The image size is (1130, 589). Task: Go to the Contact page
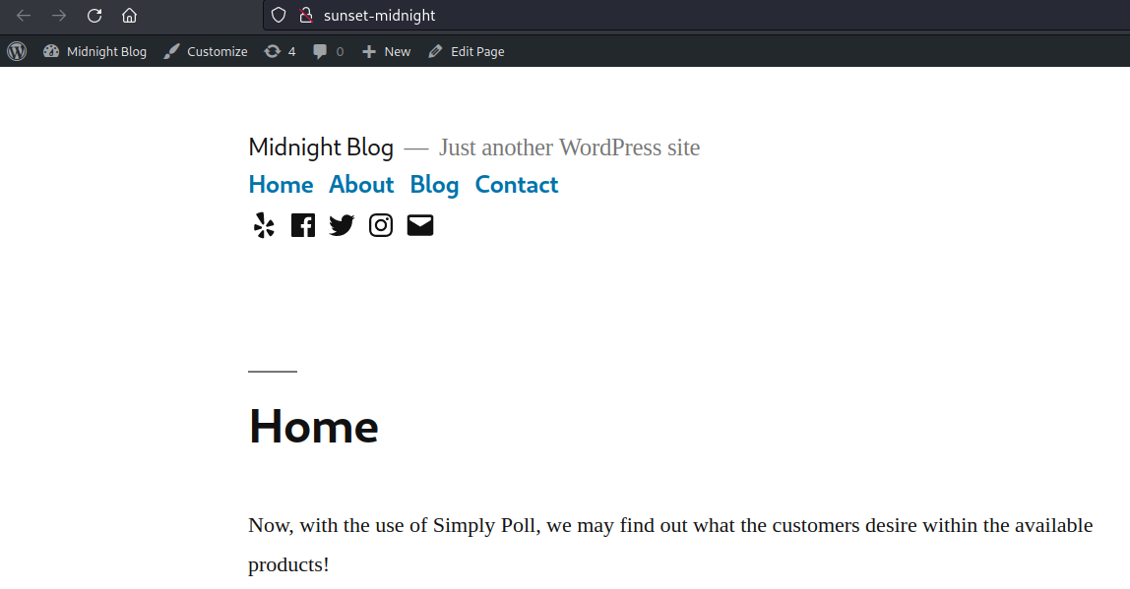click(517, 185)
